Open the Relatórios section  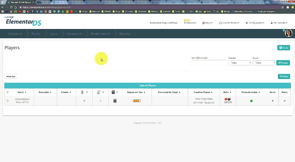point(125,34)
